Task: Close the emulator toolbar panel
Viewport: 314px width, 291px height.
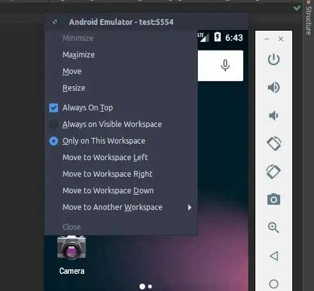Action: click(x=281, y=39)
